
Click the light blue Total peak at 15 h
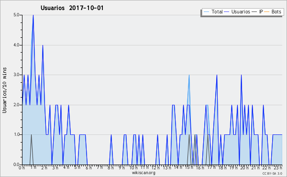tap(189, 75)
